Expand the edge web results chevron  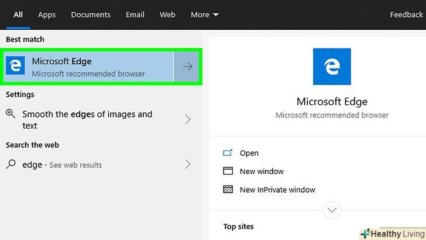pyautogui.click(x=188, y=165)
